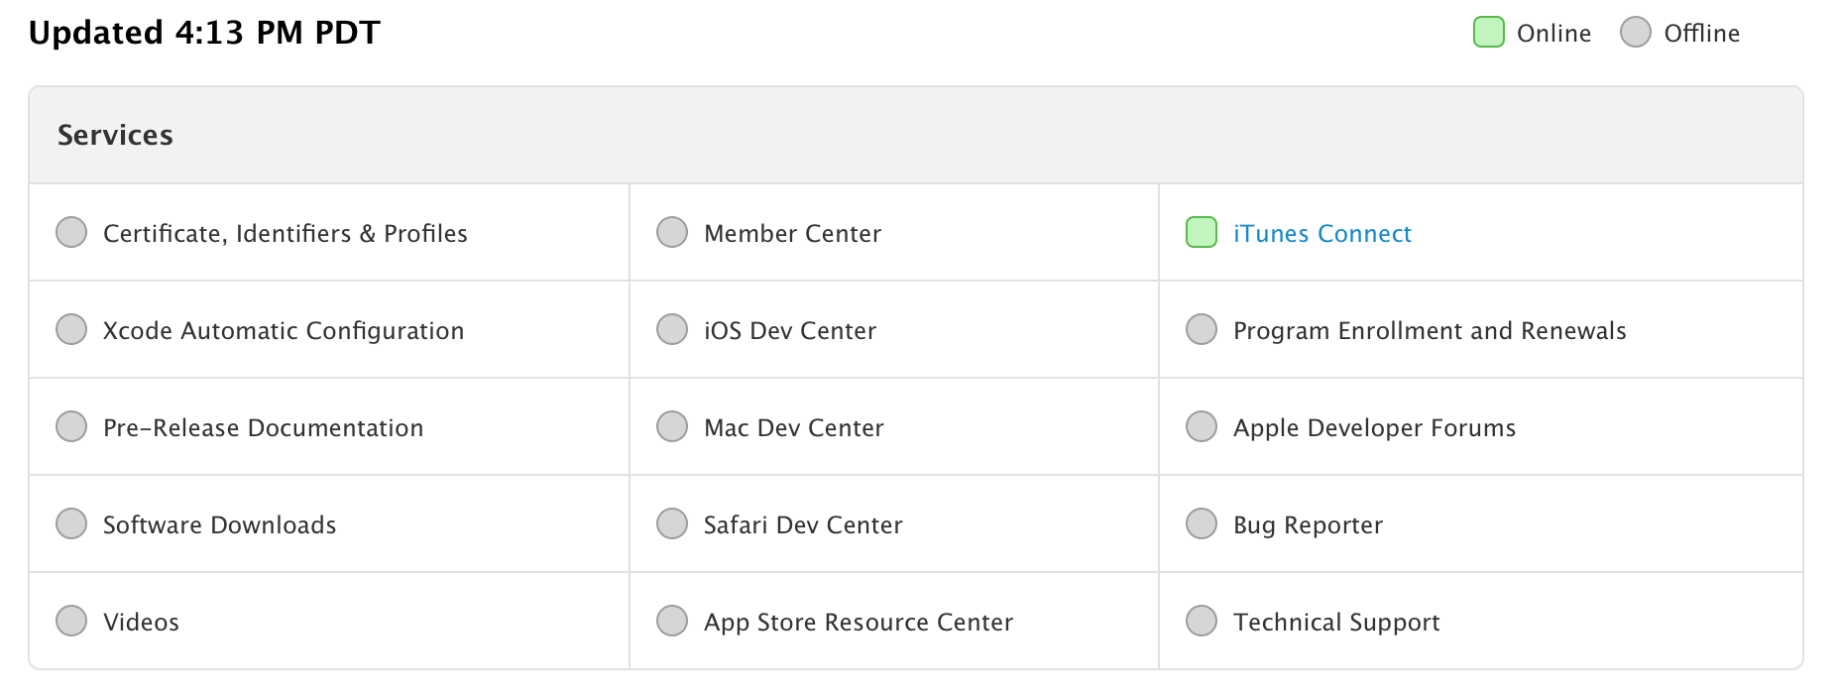The image size is (1838, 690).
Task: Click the gray status icon for Member Center
Action: click(672, 232)
